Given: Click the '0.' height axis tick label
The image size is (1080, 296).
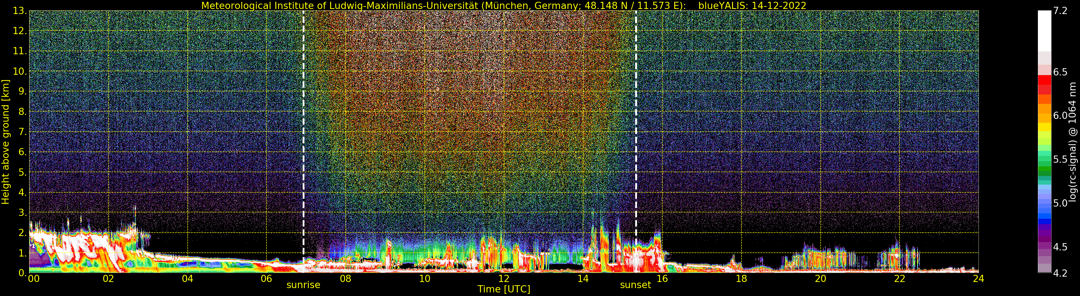Looking at the screenshot, I should coord(22,273).
